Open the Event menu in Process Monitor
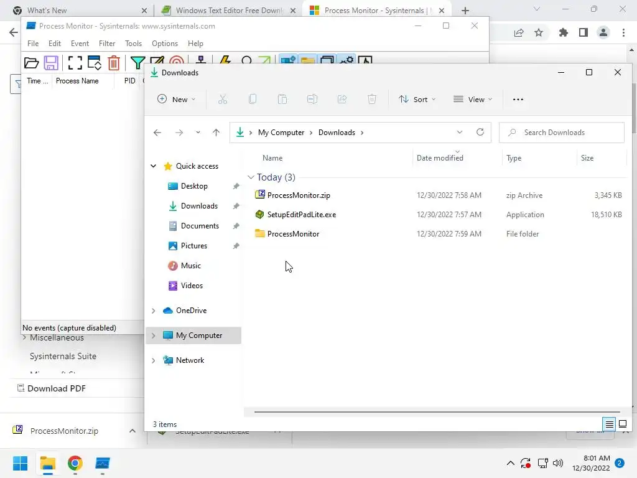The width and height of the screenshot is (637, 478). [80, 44]
